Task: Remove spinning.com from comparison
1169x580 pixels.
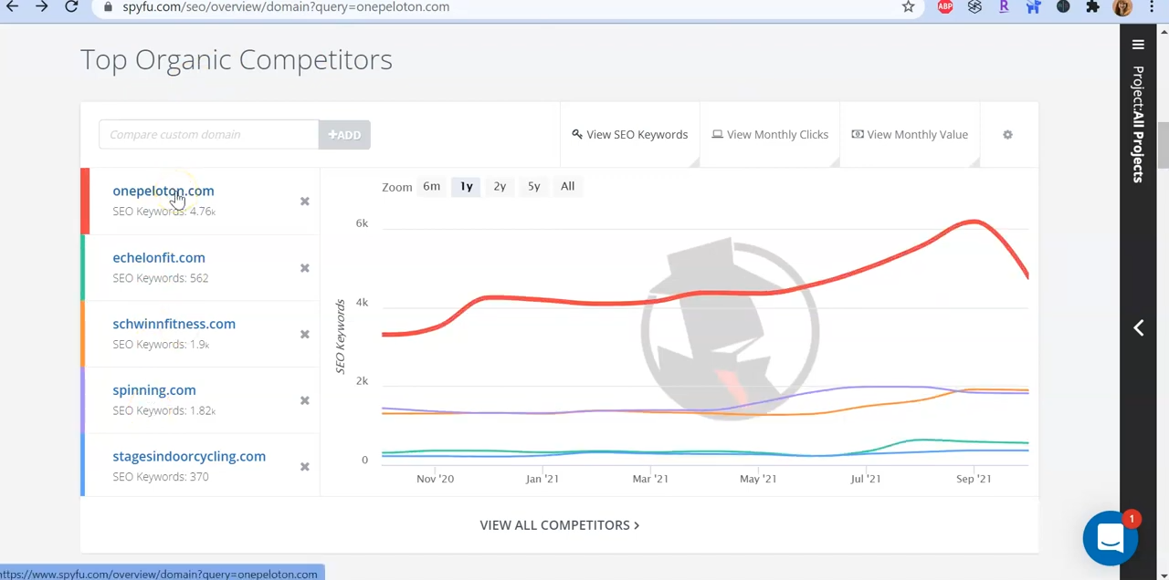Action: click(x=305, y=400)
